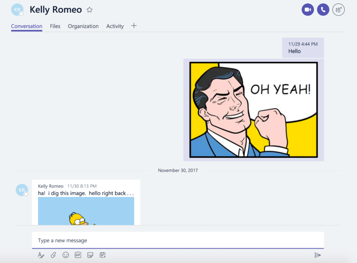The width and height of the screenshot is (357, 263).
Task: Start a video call with Kelly Romeo
Action: 307,10
